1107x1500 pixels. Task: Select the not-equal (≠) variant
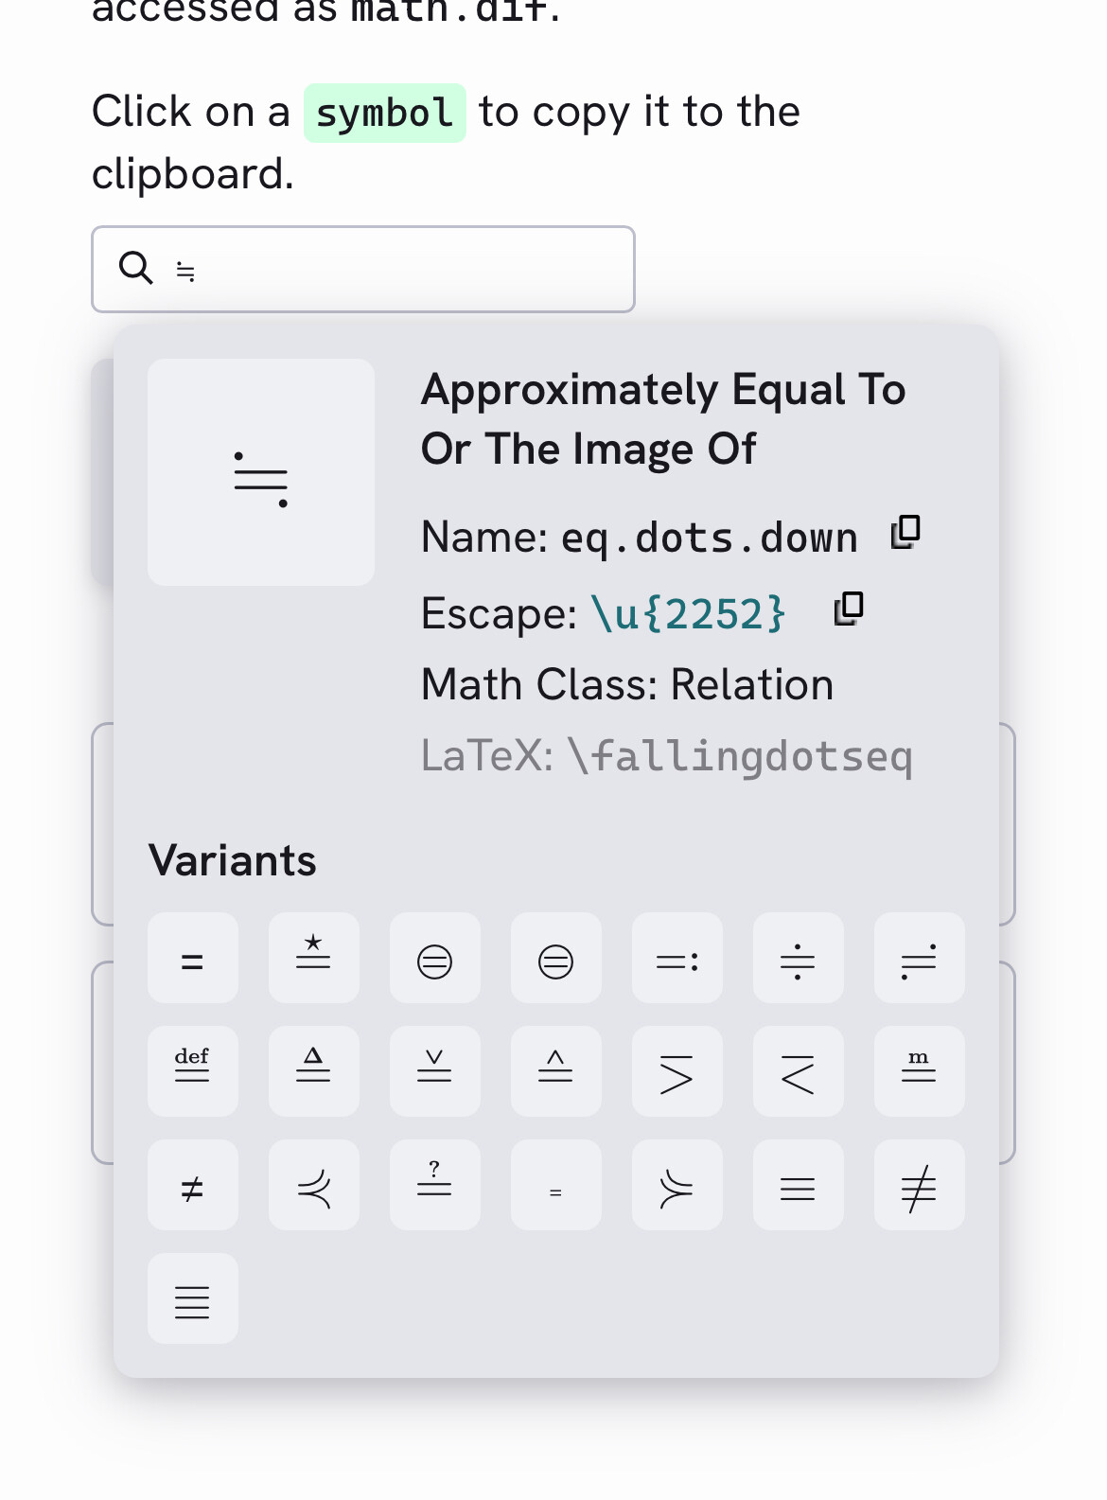pyautogui.click(x=192, y=1185)
